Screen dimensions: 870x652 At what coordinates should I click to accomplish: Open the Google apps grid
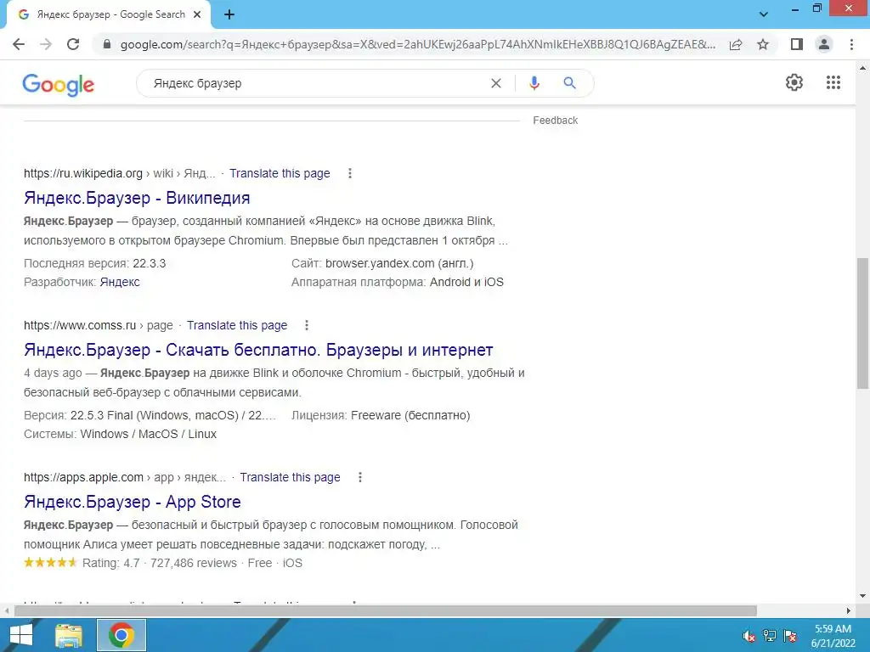pos(833,82)
